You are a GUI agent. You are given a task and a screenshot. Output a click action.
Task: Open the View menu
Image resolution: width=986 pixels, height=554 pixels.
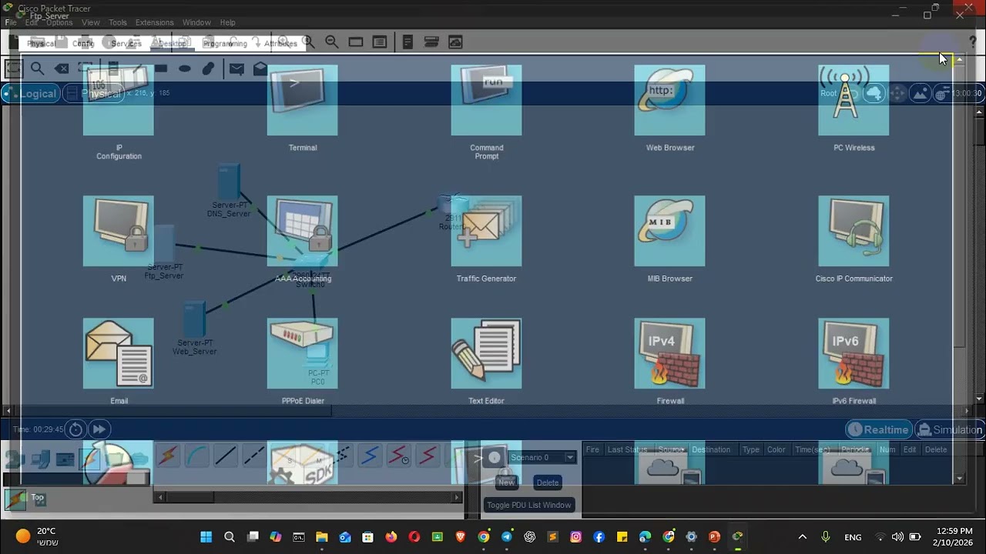(x=91, y=22)
